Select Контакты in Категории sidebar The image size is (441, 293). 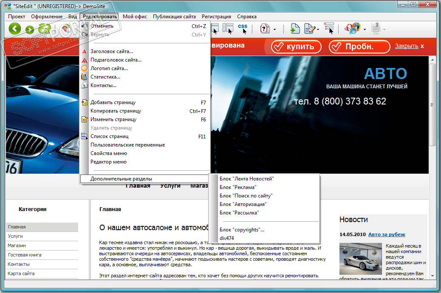tap(42, 264)
